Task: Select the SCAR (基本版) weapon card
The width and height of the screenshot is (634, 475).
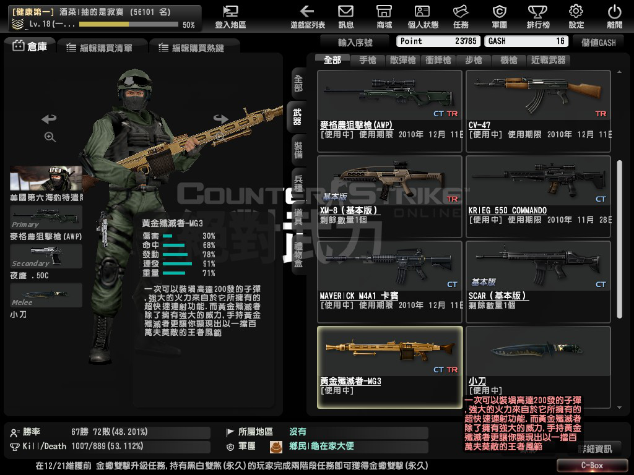Action: pyautogui.click(x=538, y=282)
